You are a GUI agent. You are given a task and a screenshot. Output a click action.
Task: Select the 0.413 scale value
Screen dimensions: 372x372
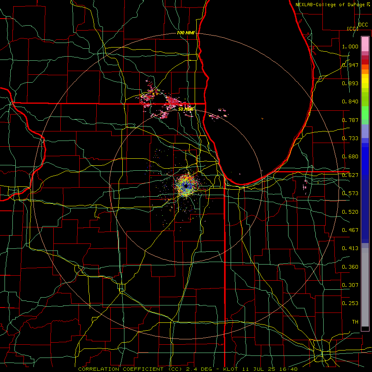(350, 248)
